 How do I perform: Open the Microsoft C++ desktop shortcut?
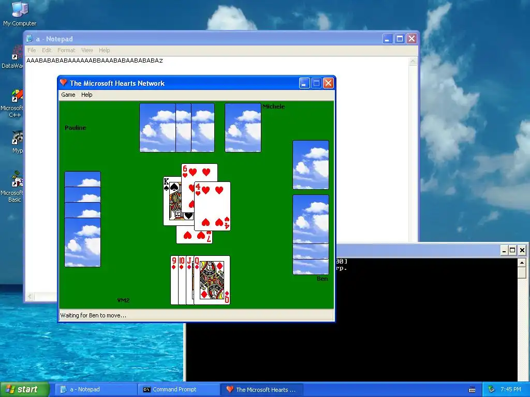point(12,103)
